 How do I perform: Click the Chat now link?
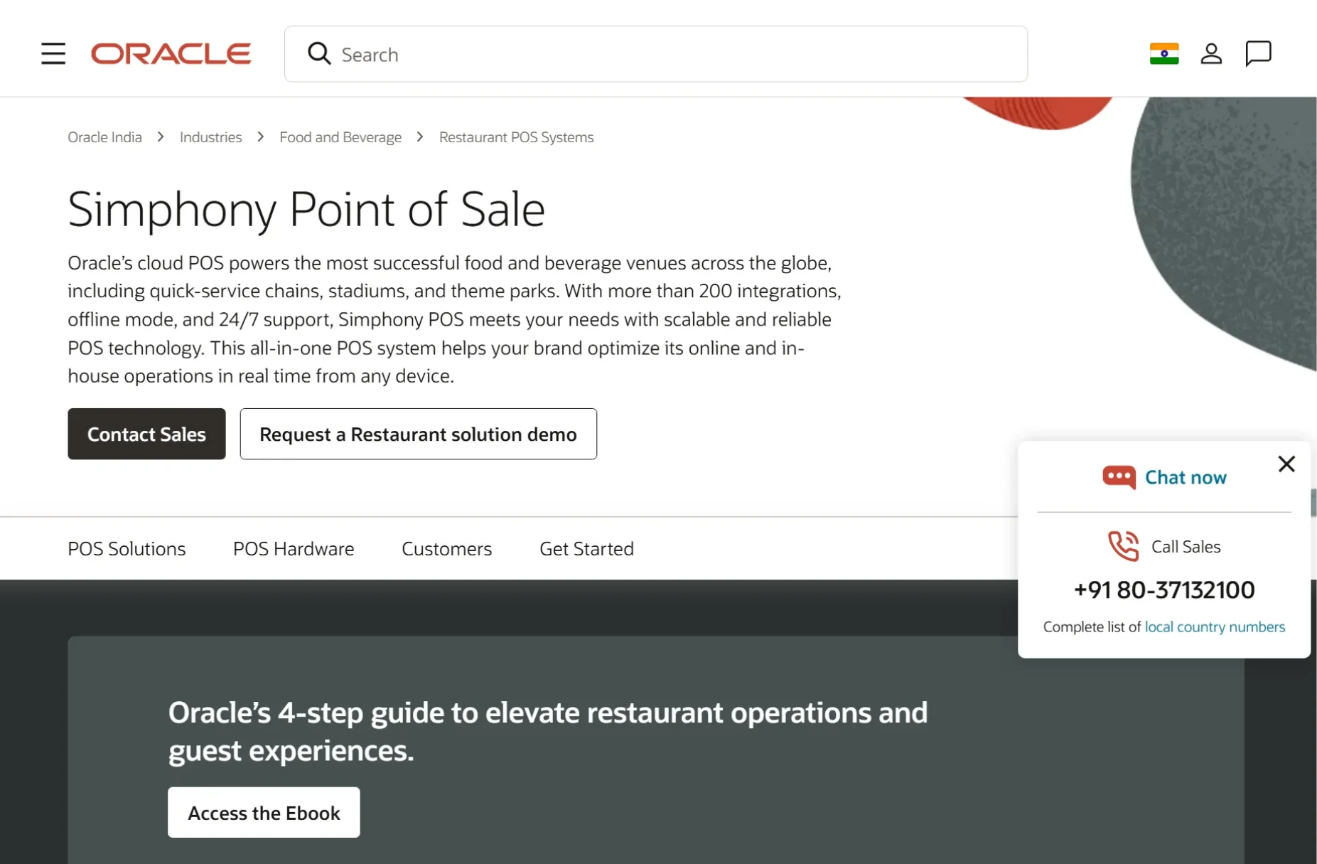pyautogui.click(x=1186, y=477)
